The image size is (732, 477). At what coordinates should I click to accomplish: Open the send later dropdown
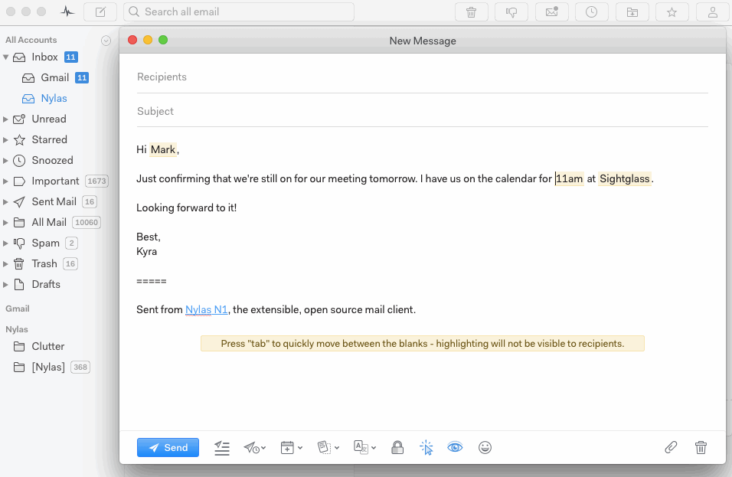click(x=255, y=448)
